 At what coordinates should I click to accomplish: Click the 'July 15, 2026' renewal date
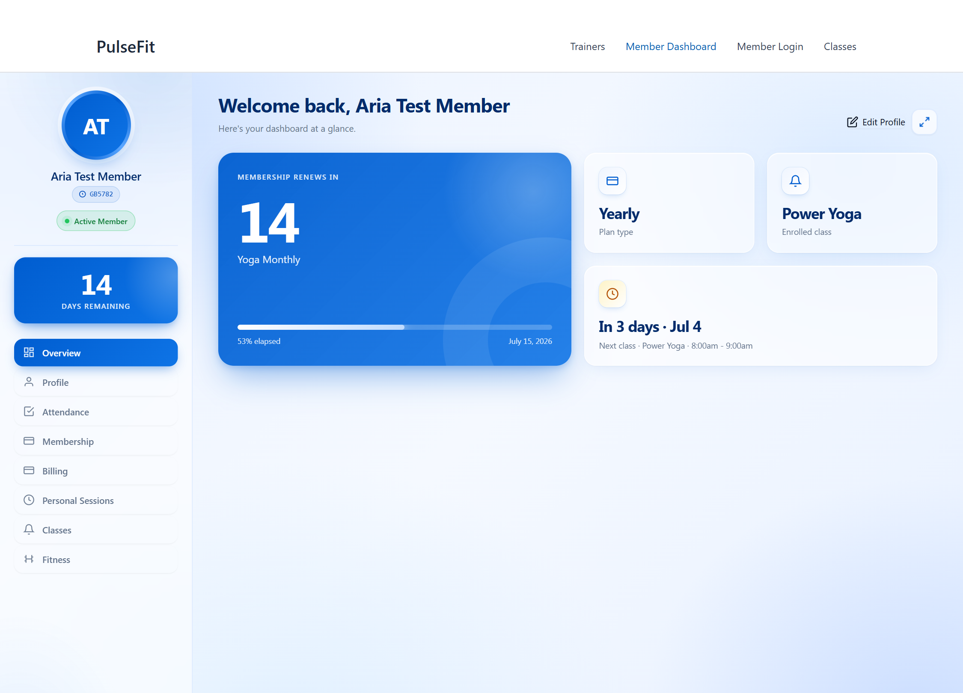coord(530,341)
